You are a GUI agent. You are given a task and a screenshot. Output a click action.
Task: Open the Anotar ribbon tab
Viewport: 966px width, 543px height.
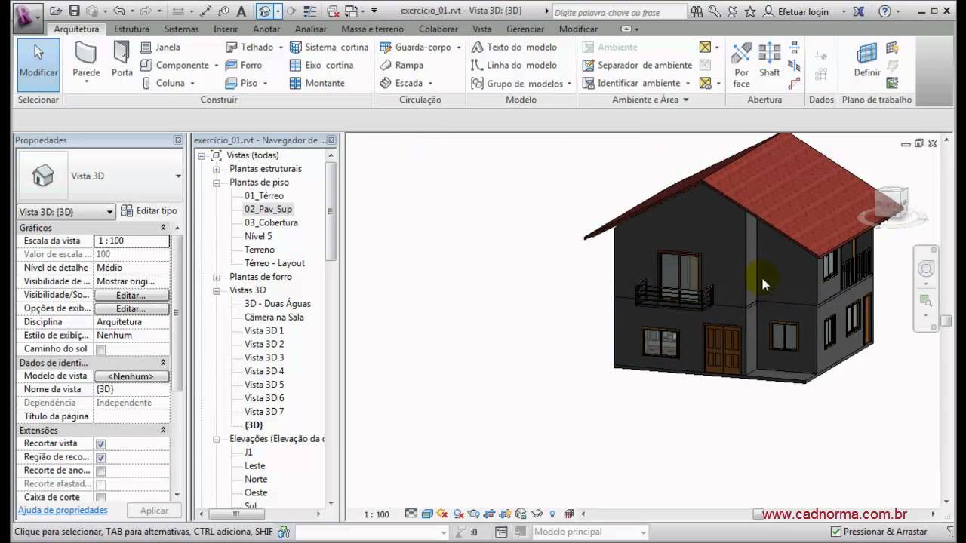pos(266,29)
